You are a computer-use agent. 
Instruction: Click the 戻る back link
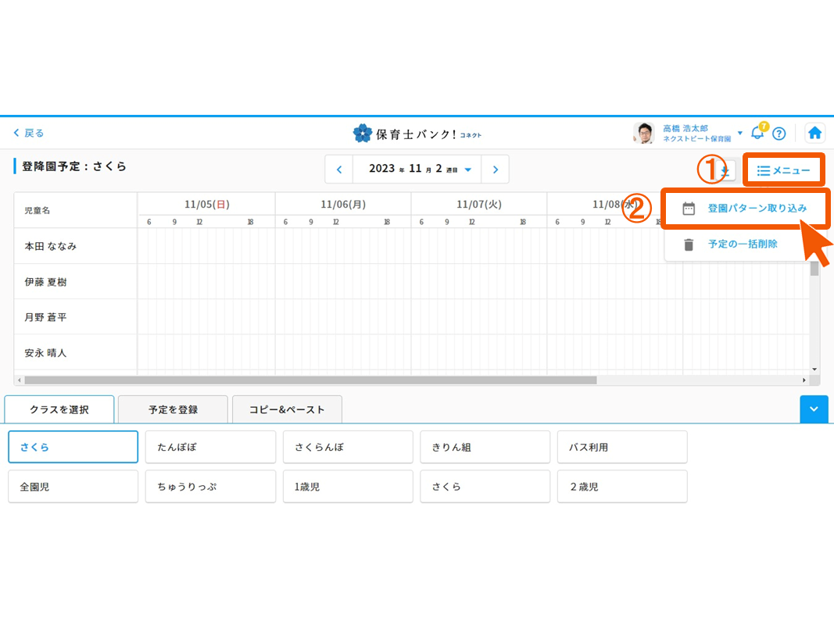tap(29, 133)
